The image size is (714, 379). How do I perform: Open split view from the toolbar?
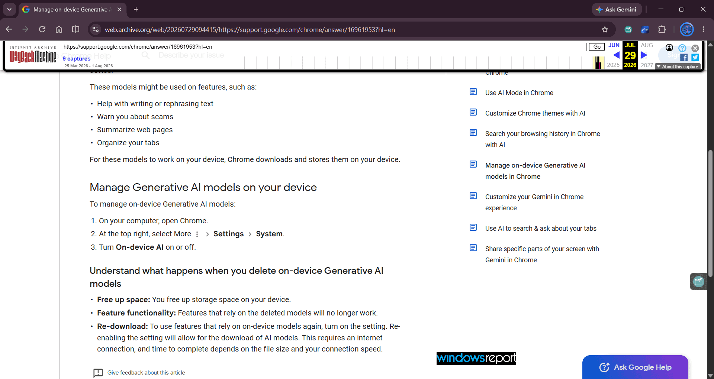coord(75,29)
